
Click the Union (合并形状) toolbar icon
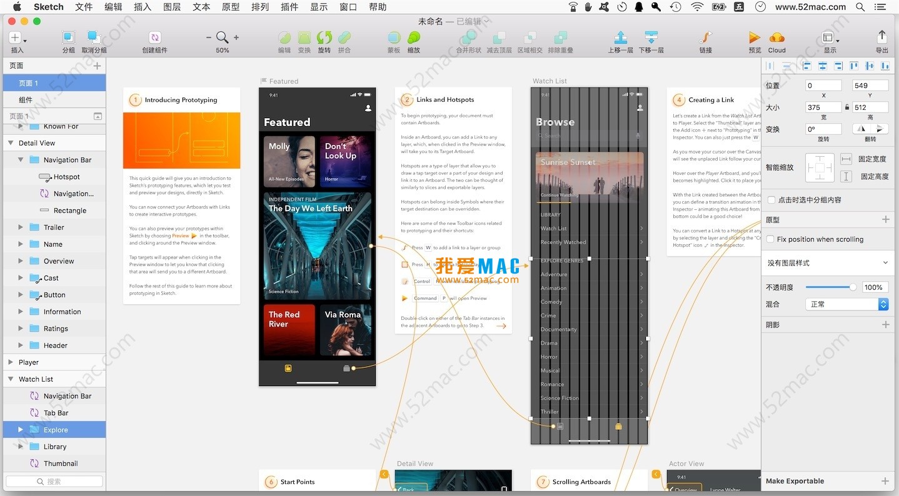click(x=468, y=38)
